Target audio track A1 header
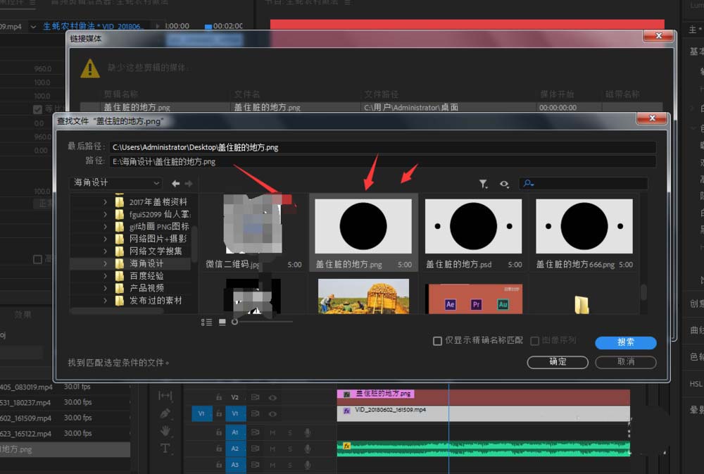This screenshot has height=474, width=704. 235,432
